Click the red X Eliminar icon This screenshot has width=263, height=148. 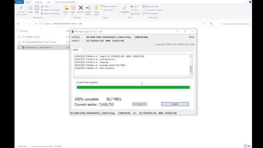tap(81, 8)
